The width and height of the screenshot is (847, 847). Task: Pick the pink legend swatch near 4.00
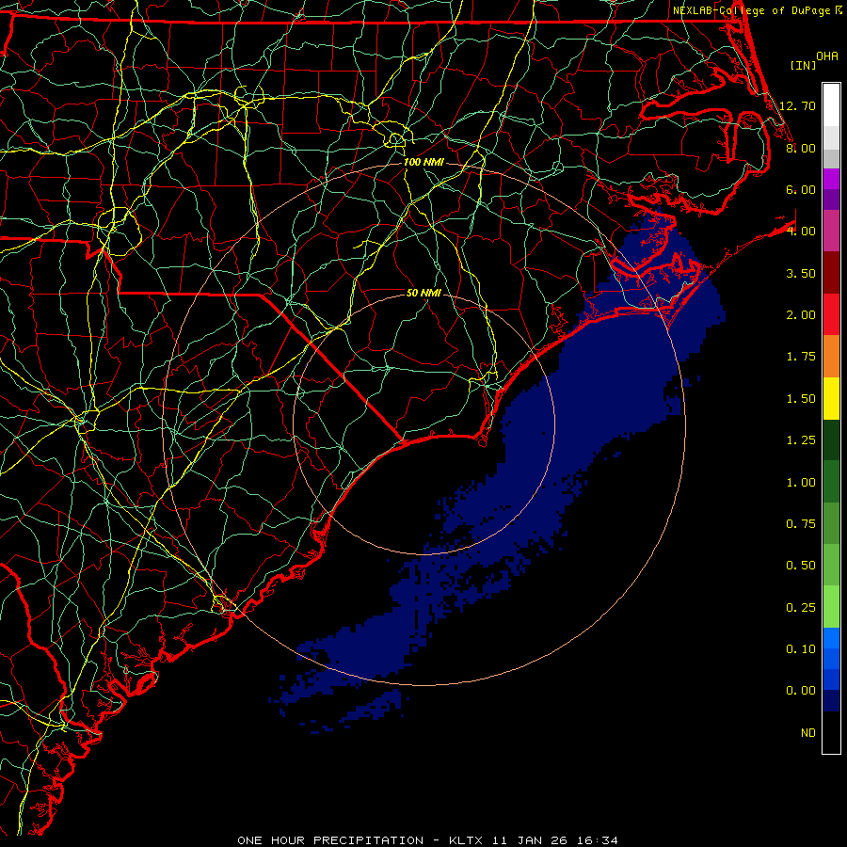831,232
